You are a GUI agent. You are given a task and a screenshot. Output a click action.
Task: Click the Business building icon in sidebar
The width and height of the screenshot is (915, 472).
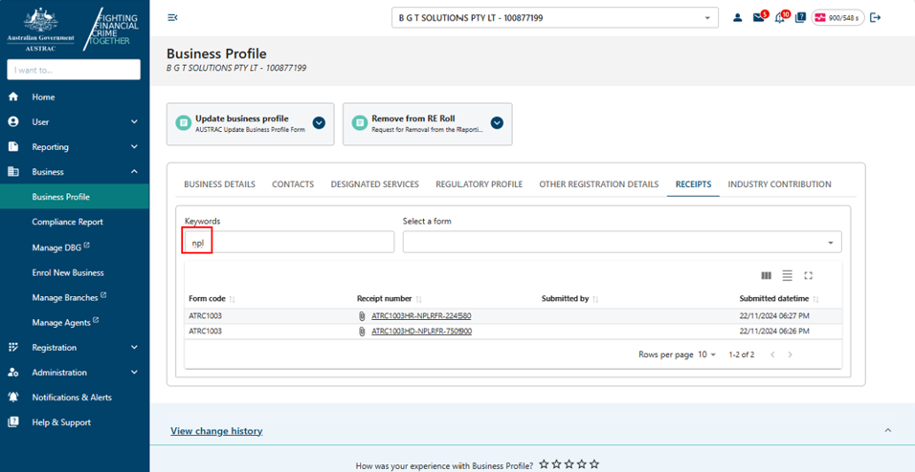click(12, 172)
